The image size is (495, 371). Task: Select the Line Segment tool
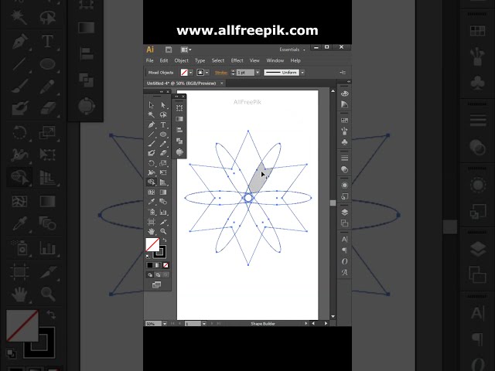152,134
